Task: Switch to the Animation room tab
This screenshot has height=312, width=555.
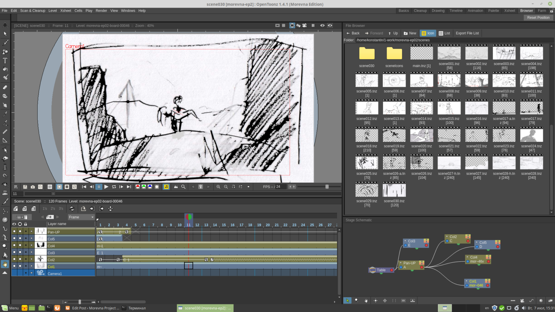Action: [475, 10]
